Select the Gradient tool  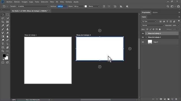[3, 36]
